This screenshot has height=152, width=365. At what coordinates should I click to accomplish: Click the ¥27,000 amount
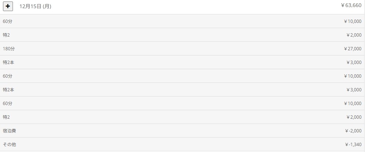pyautogui.click(x=352, y=49)
